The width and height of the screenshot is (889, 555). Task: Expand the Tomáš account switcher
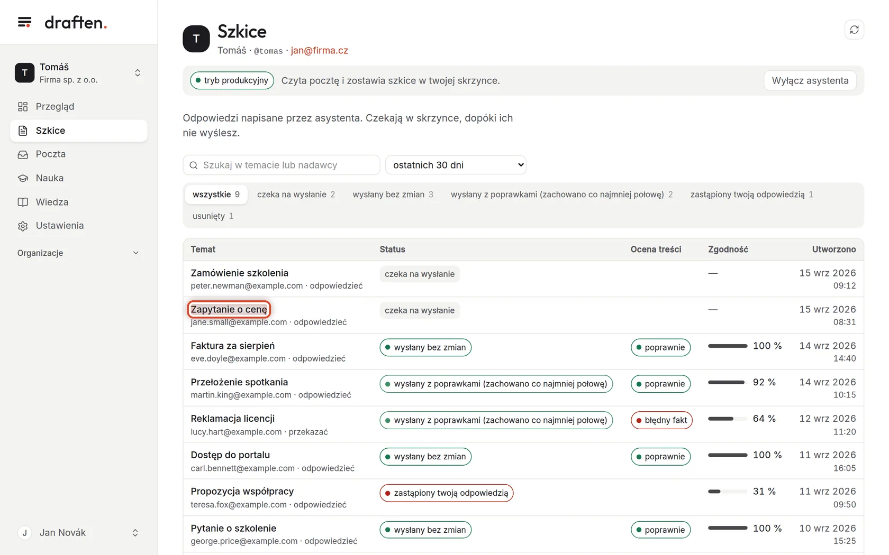click(79, 73)
